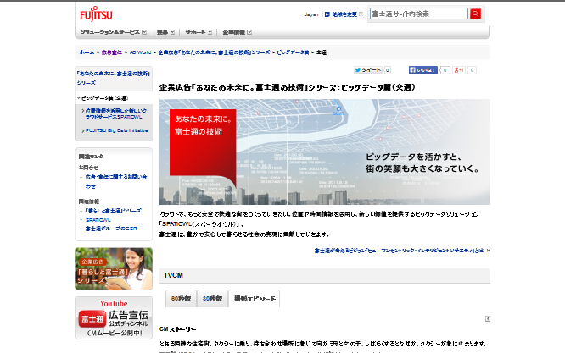The image size is (565, 353).
Task: Click the 暮らしと富士通 series banner image
Action: [x=114, y=268]
